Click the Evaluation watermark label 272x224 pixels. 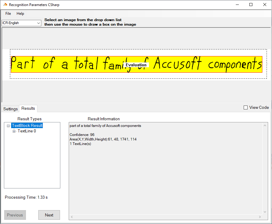tap(136, 65)
